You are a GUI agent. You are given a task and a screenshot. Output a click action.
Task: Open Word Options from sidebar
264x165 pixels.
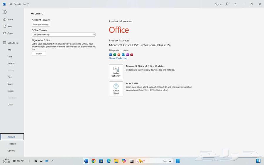click(11, 151)
